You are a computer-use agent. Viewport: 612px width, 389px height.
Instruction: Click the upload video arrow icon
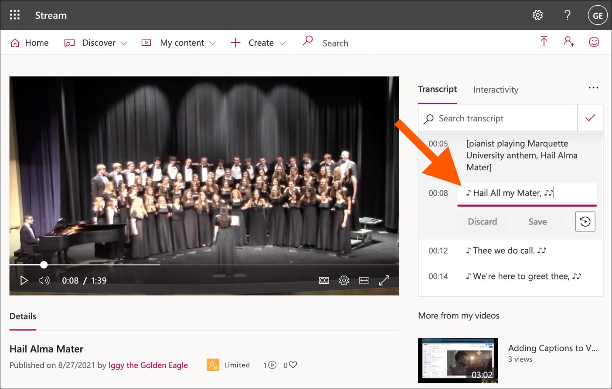pyautogui.click(x=544, y=42)
